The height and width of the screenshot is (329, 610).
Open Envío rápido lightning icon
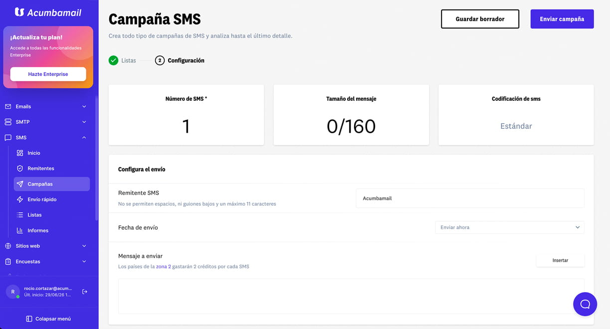(x=20, y=199)
